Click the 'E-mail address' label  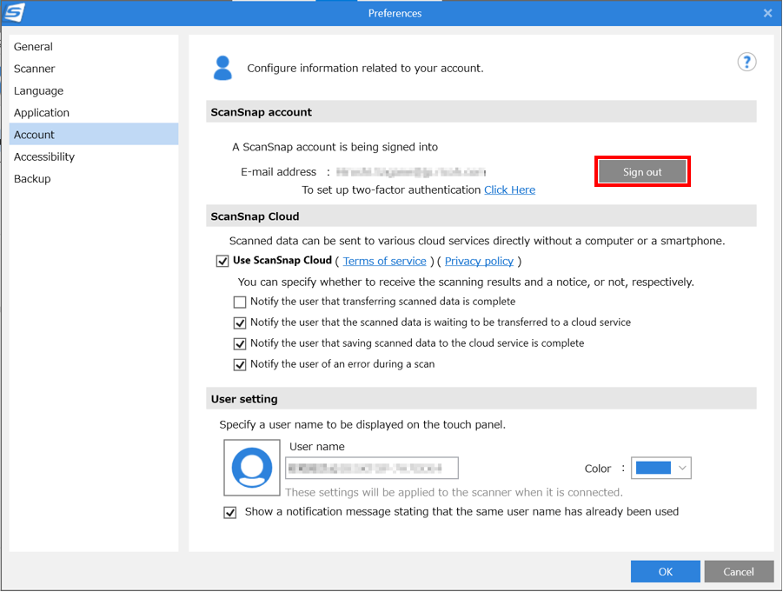[279, 172]
